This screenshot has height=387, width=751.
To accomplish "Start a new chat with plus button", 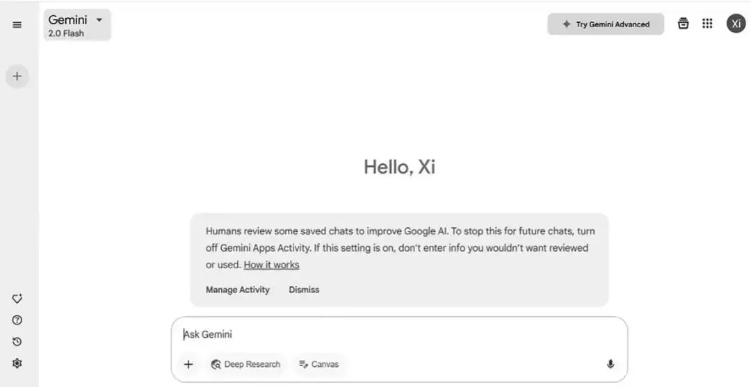I will 17,76.
